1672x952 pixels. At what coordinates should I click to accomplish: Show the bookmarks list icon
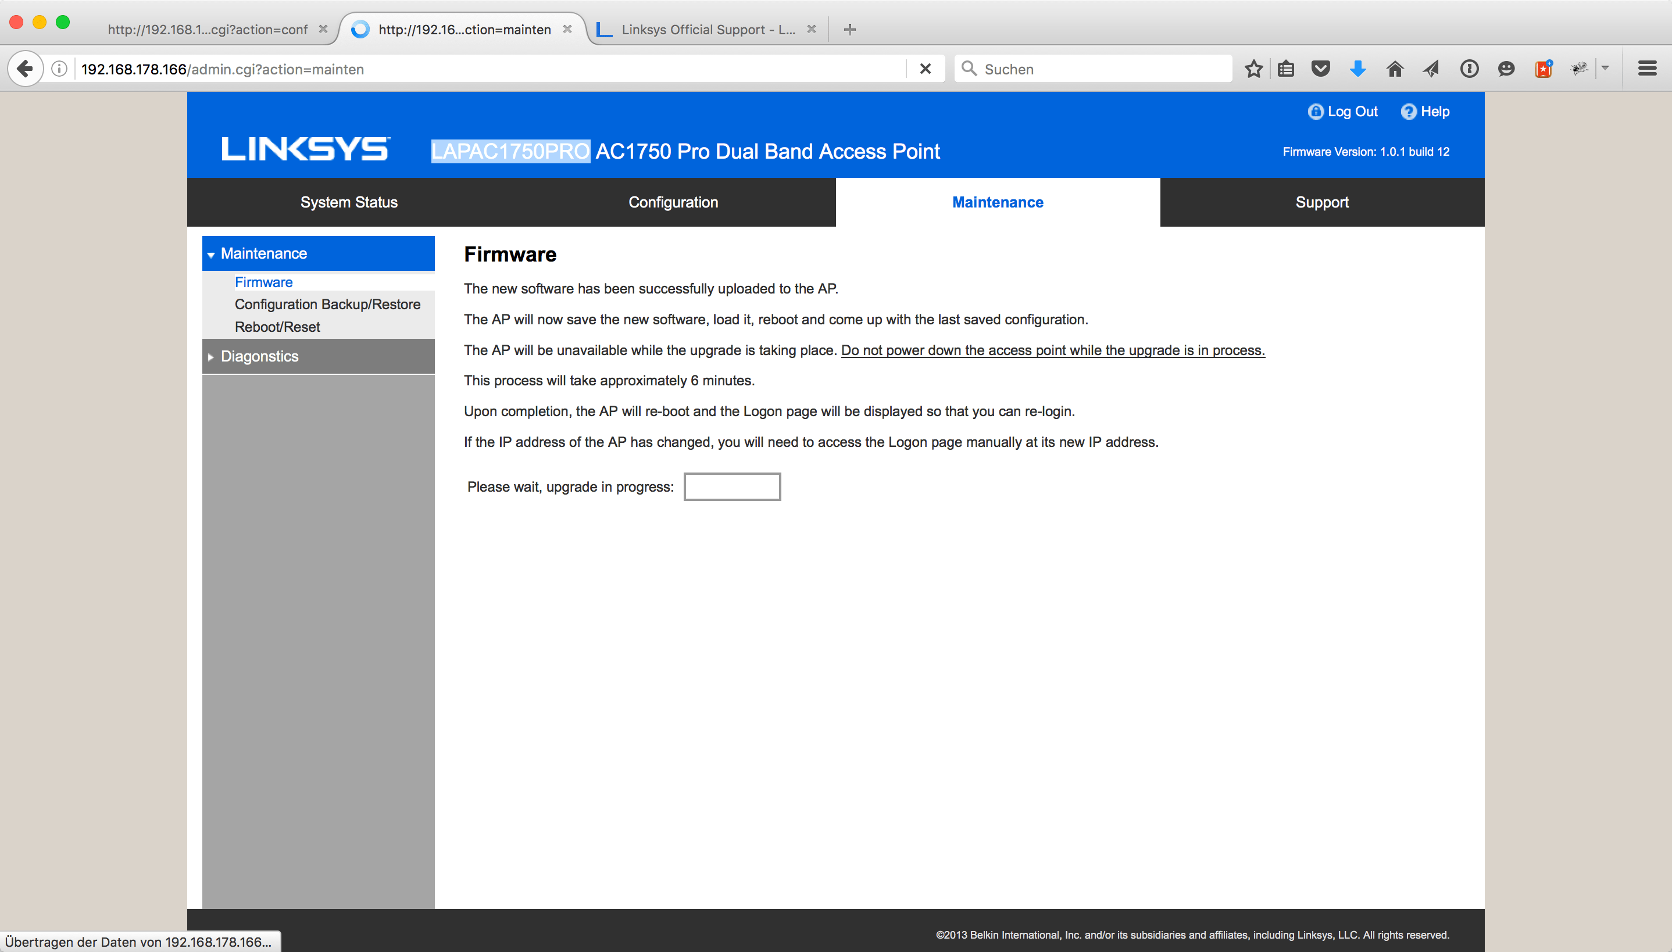[1285, 69]
